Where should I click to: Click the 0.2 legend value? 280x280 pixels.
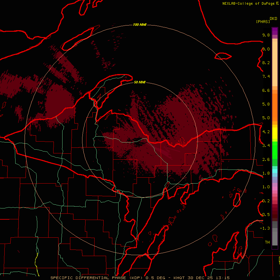[x=266, y=201]
